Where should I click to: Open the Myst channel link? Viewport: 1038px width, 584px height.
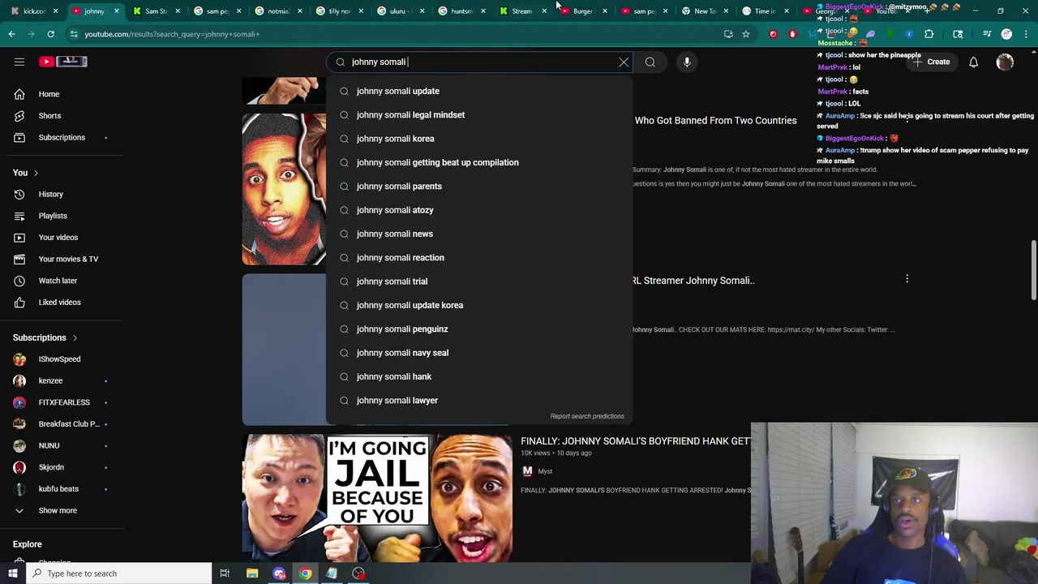(545, 471)
